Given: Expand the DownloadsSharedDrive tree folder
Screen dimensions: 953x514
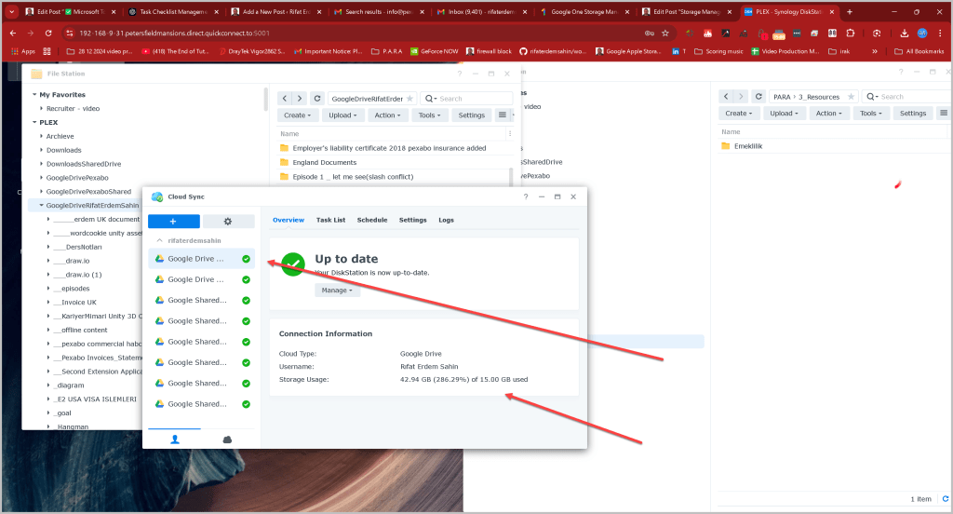Looking at the screenshot, I should 41,164.
